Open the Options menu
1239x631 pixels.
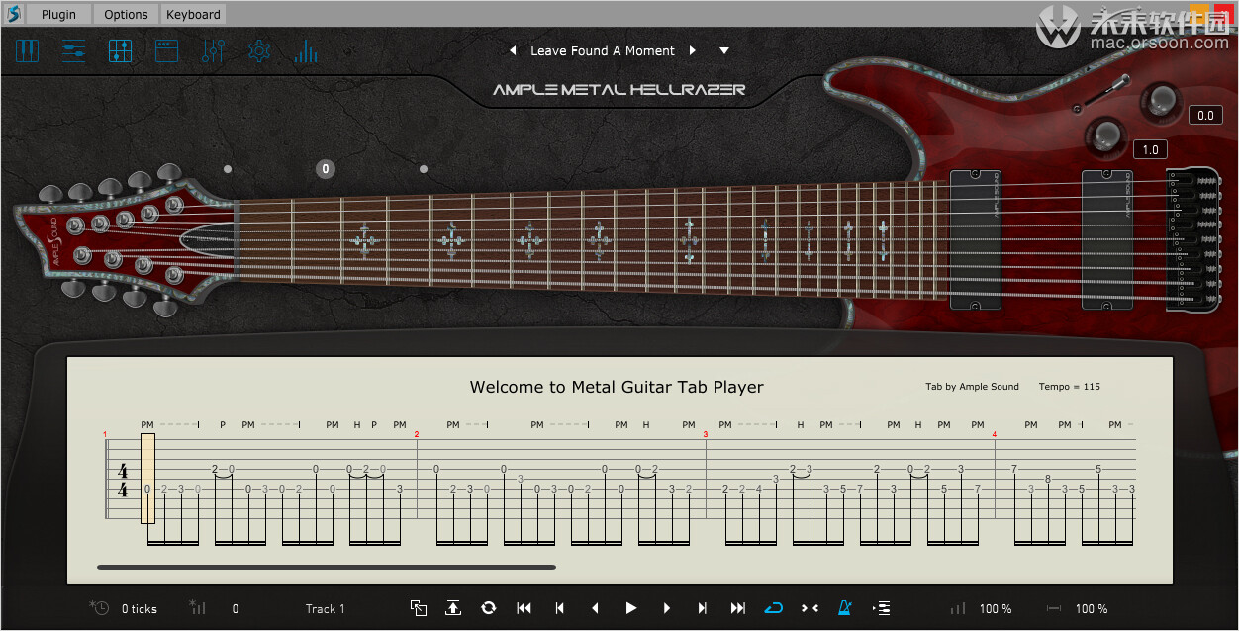[x=126, y=14]
